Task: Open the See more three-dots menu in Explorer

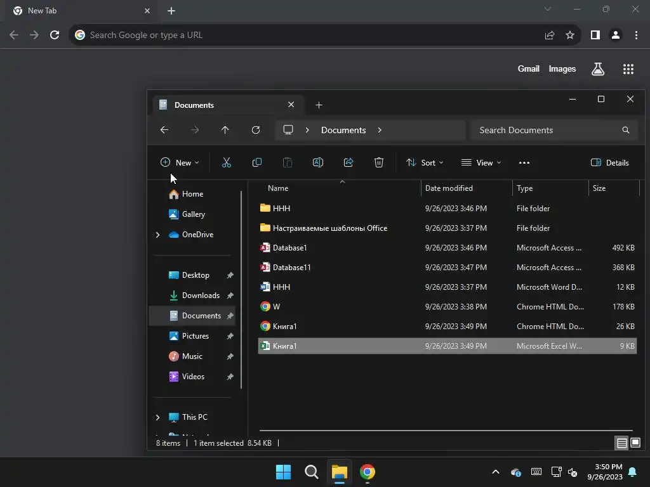Action: 524,163
